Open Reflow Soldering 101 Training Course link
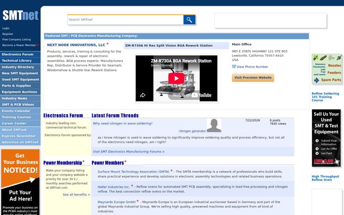This screenshot has width=344, height=215. click(x=325, y=97)
